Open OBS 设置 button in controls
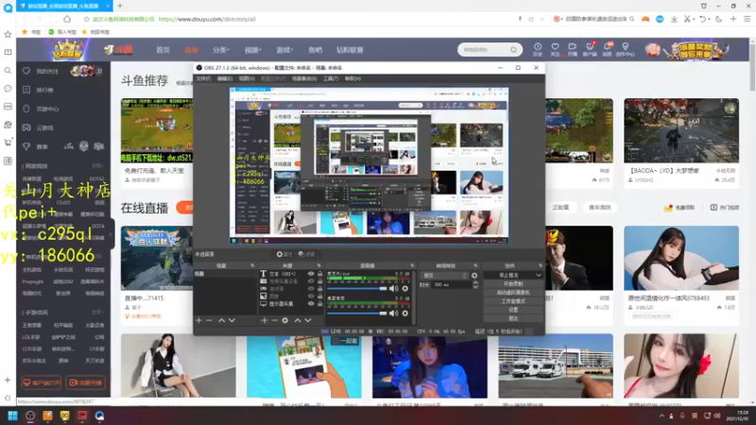Image resolution: width=756 pixels, height=425 pixels. tap(513, 310)
